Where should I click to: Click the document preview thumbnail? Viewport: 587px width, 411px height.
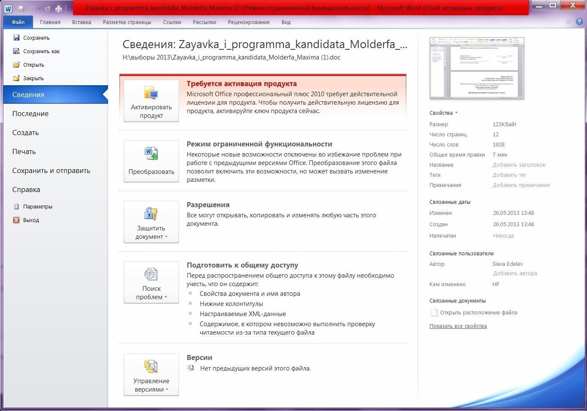coord(477,68)
